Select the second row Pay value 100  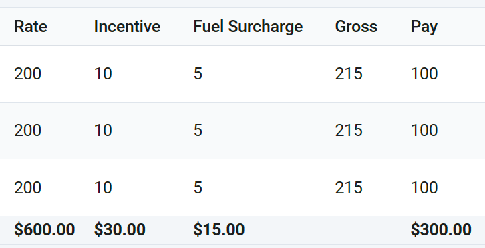(x=424, y=130)
